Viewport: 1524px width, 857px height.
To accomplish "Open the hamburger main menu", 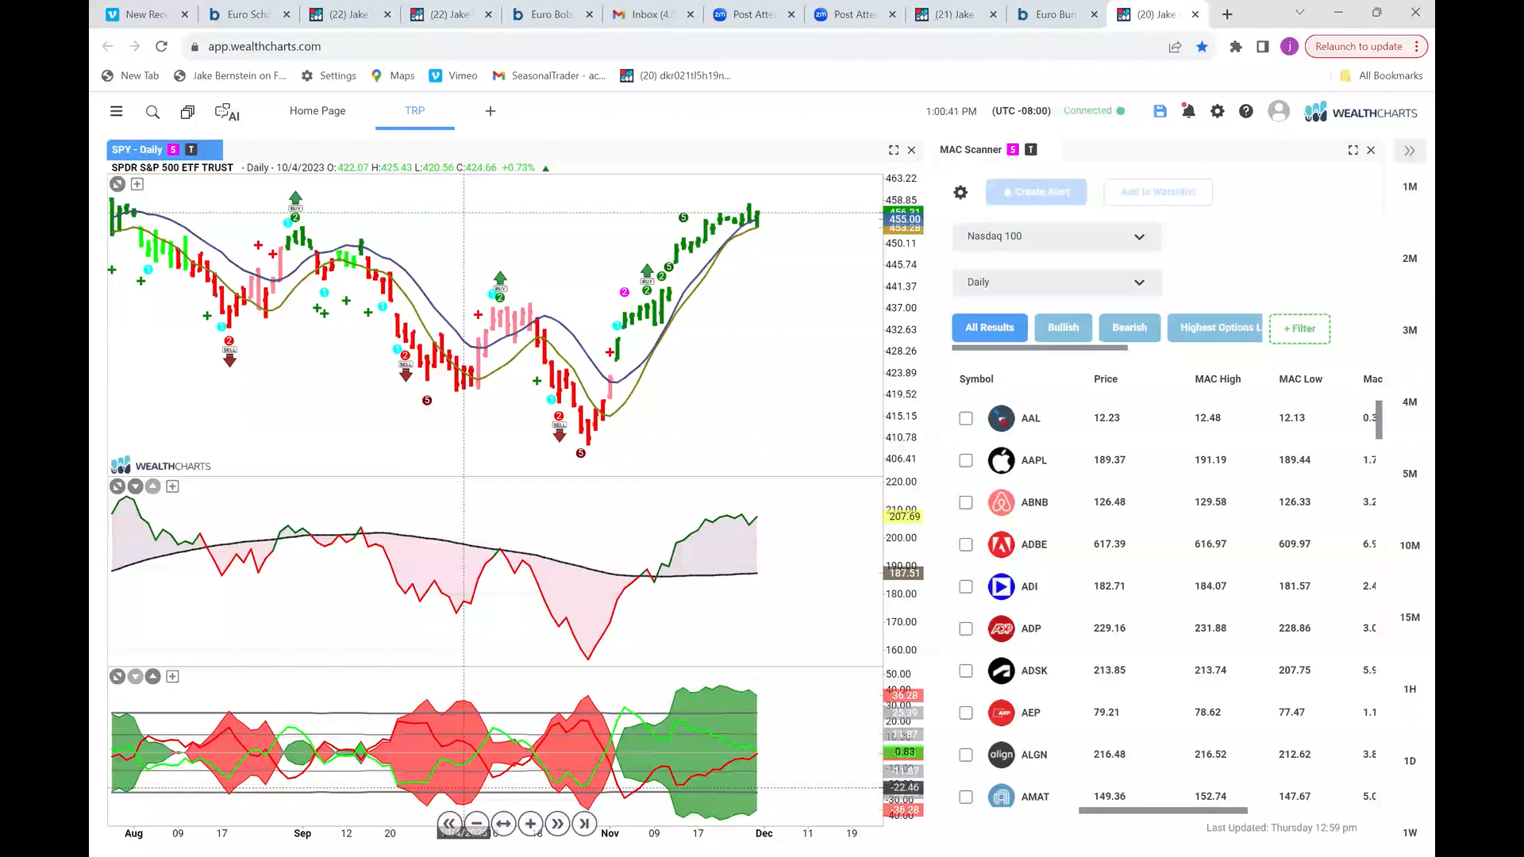I will pos(116,111).
